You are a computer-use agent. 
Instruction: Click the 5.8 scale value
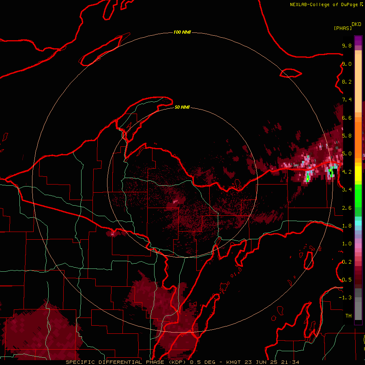[x=347, y=136]
